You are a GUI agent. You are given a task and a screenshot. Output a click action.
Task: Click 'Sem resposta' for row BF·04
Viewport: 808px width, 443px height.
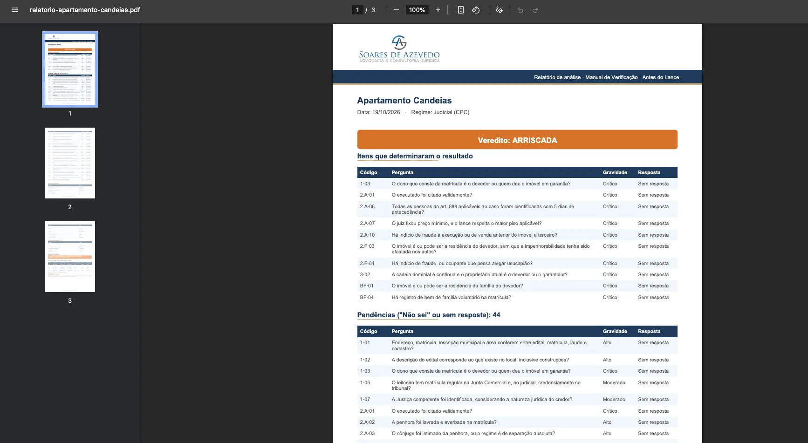(653, 297)
